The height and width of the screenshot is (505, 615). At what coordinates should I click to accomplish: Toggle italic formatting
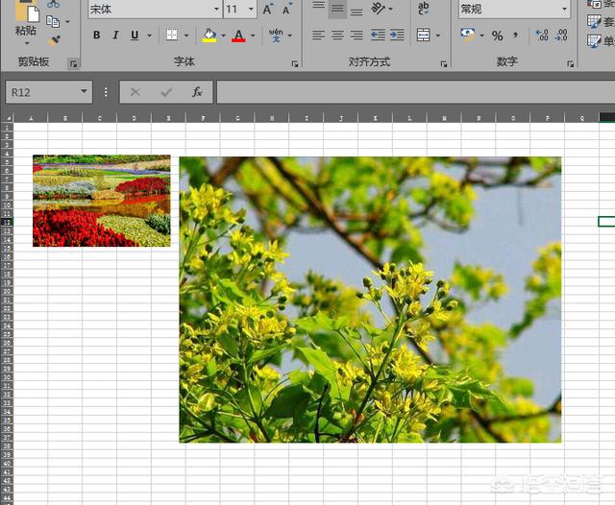point(115,36)
